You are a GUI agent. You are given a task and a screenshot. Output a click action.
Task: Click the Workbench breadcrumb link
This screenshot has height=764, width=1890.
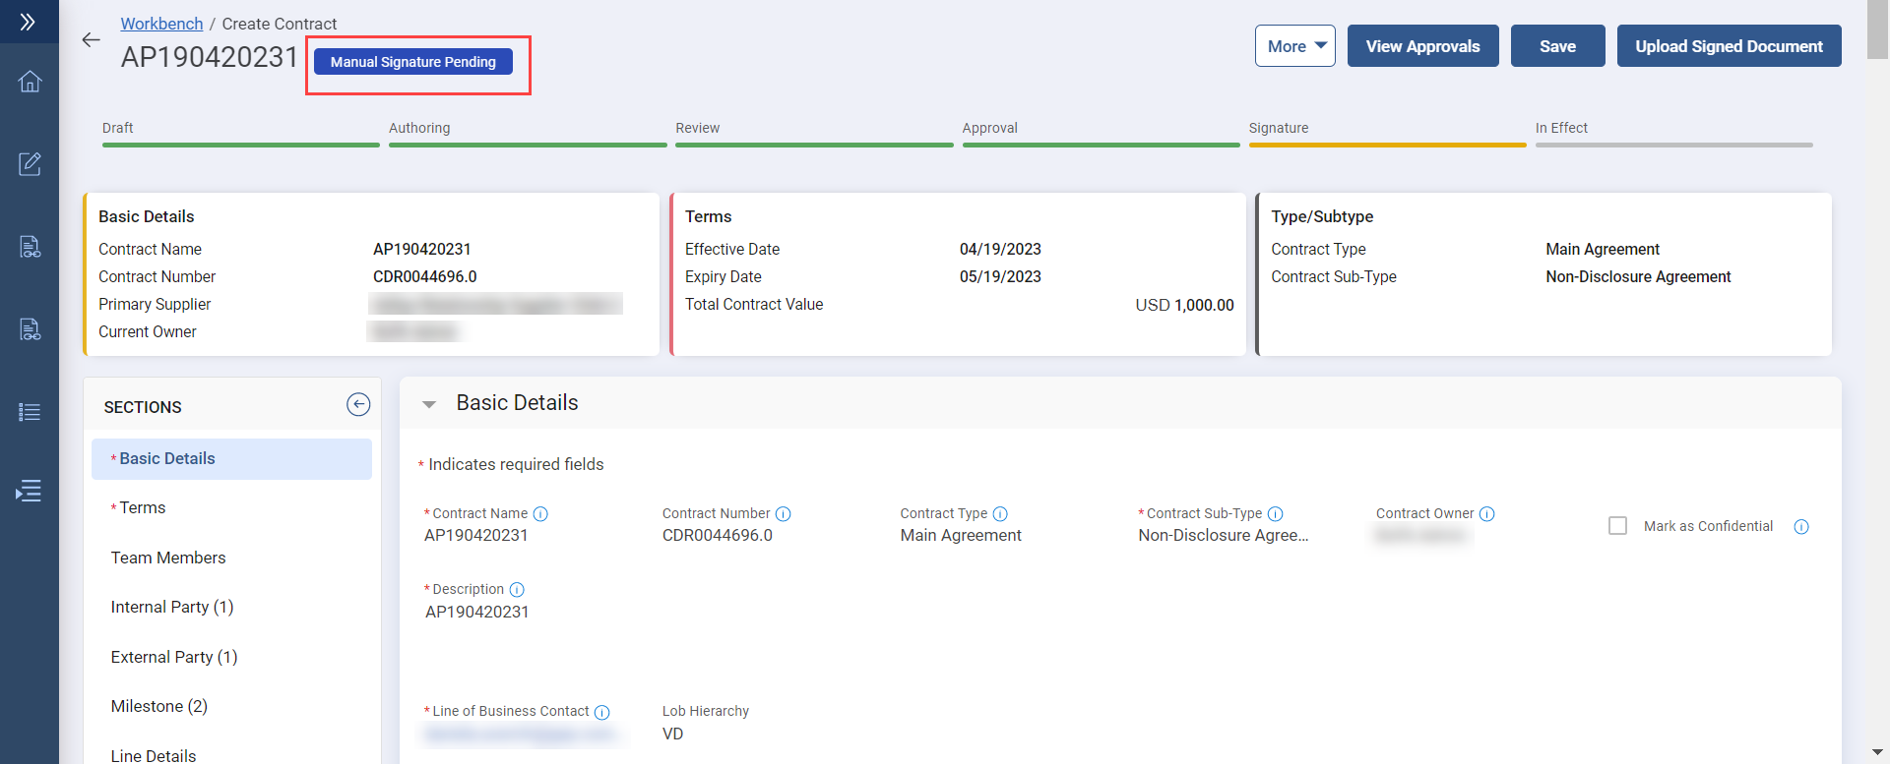(x=161, y=24)
